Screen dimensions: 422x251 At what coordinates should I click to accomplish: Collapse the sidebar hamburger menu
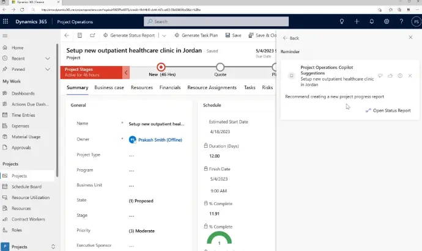(5, 36)
